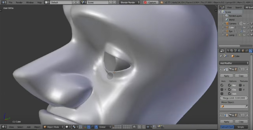Click the Capture button
This screenshot has height=130, width=253.
tap(150, 2)
